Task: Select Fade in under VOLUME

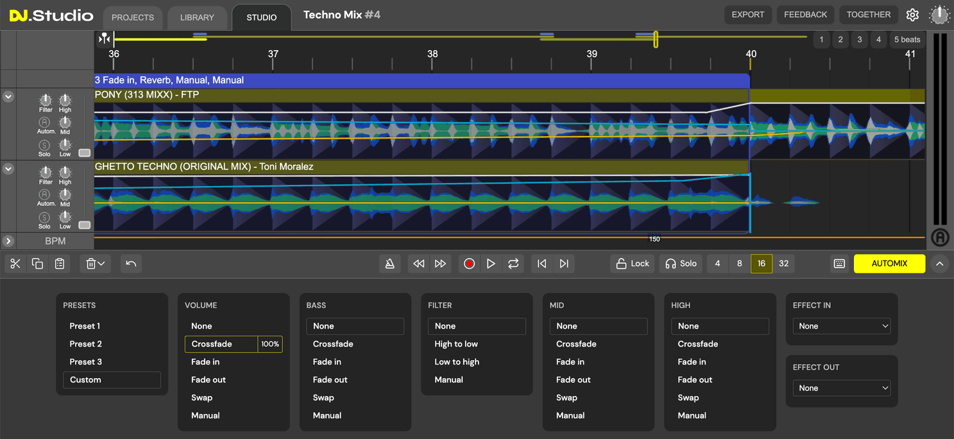Action: 205,362
